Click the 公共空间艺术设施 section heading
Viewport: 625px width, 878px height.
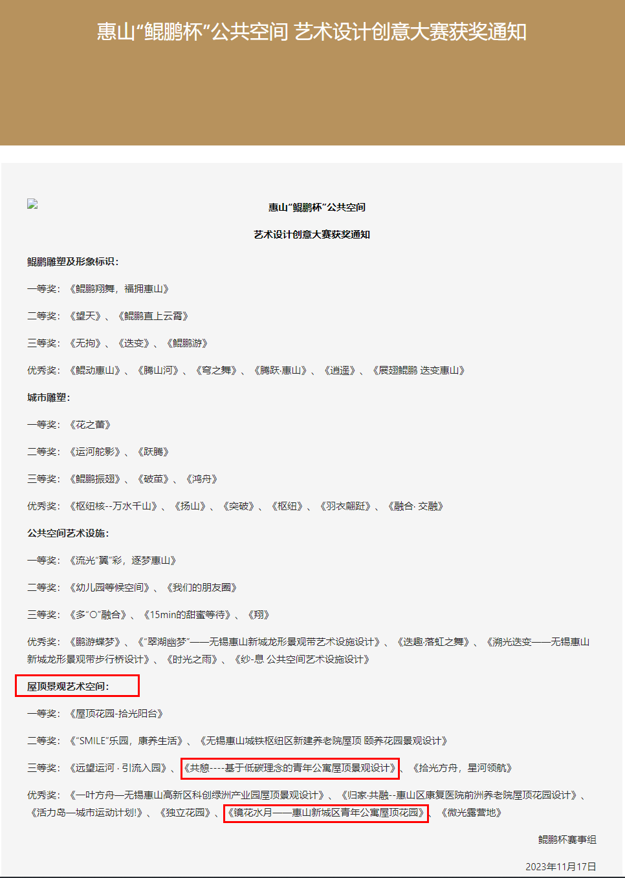[68, 533]
